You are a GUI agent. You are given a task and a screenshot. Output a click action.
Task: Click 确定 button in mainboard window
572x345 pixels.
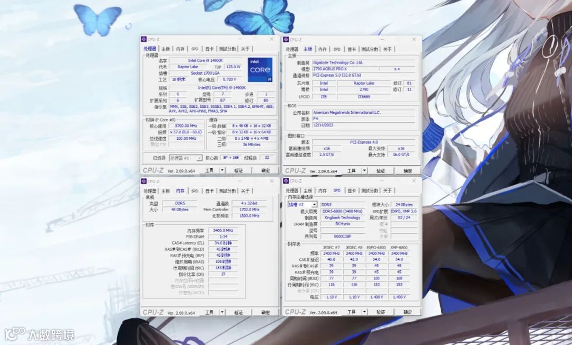(407, 170)
